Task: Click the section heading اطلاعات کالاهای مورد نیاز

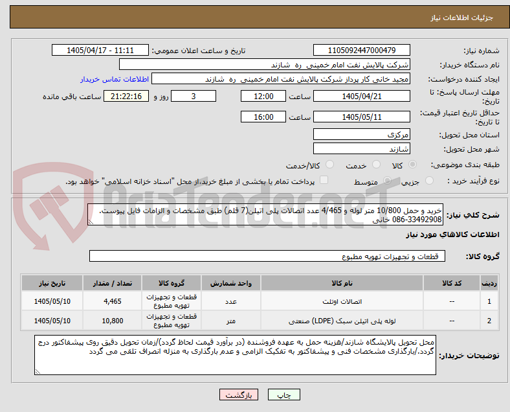Action: pos(452,235)
